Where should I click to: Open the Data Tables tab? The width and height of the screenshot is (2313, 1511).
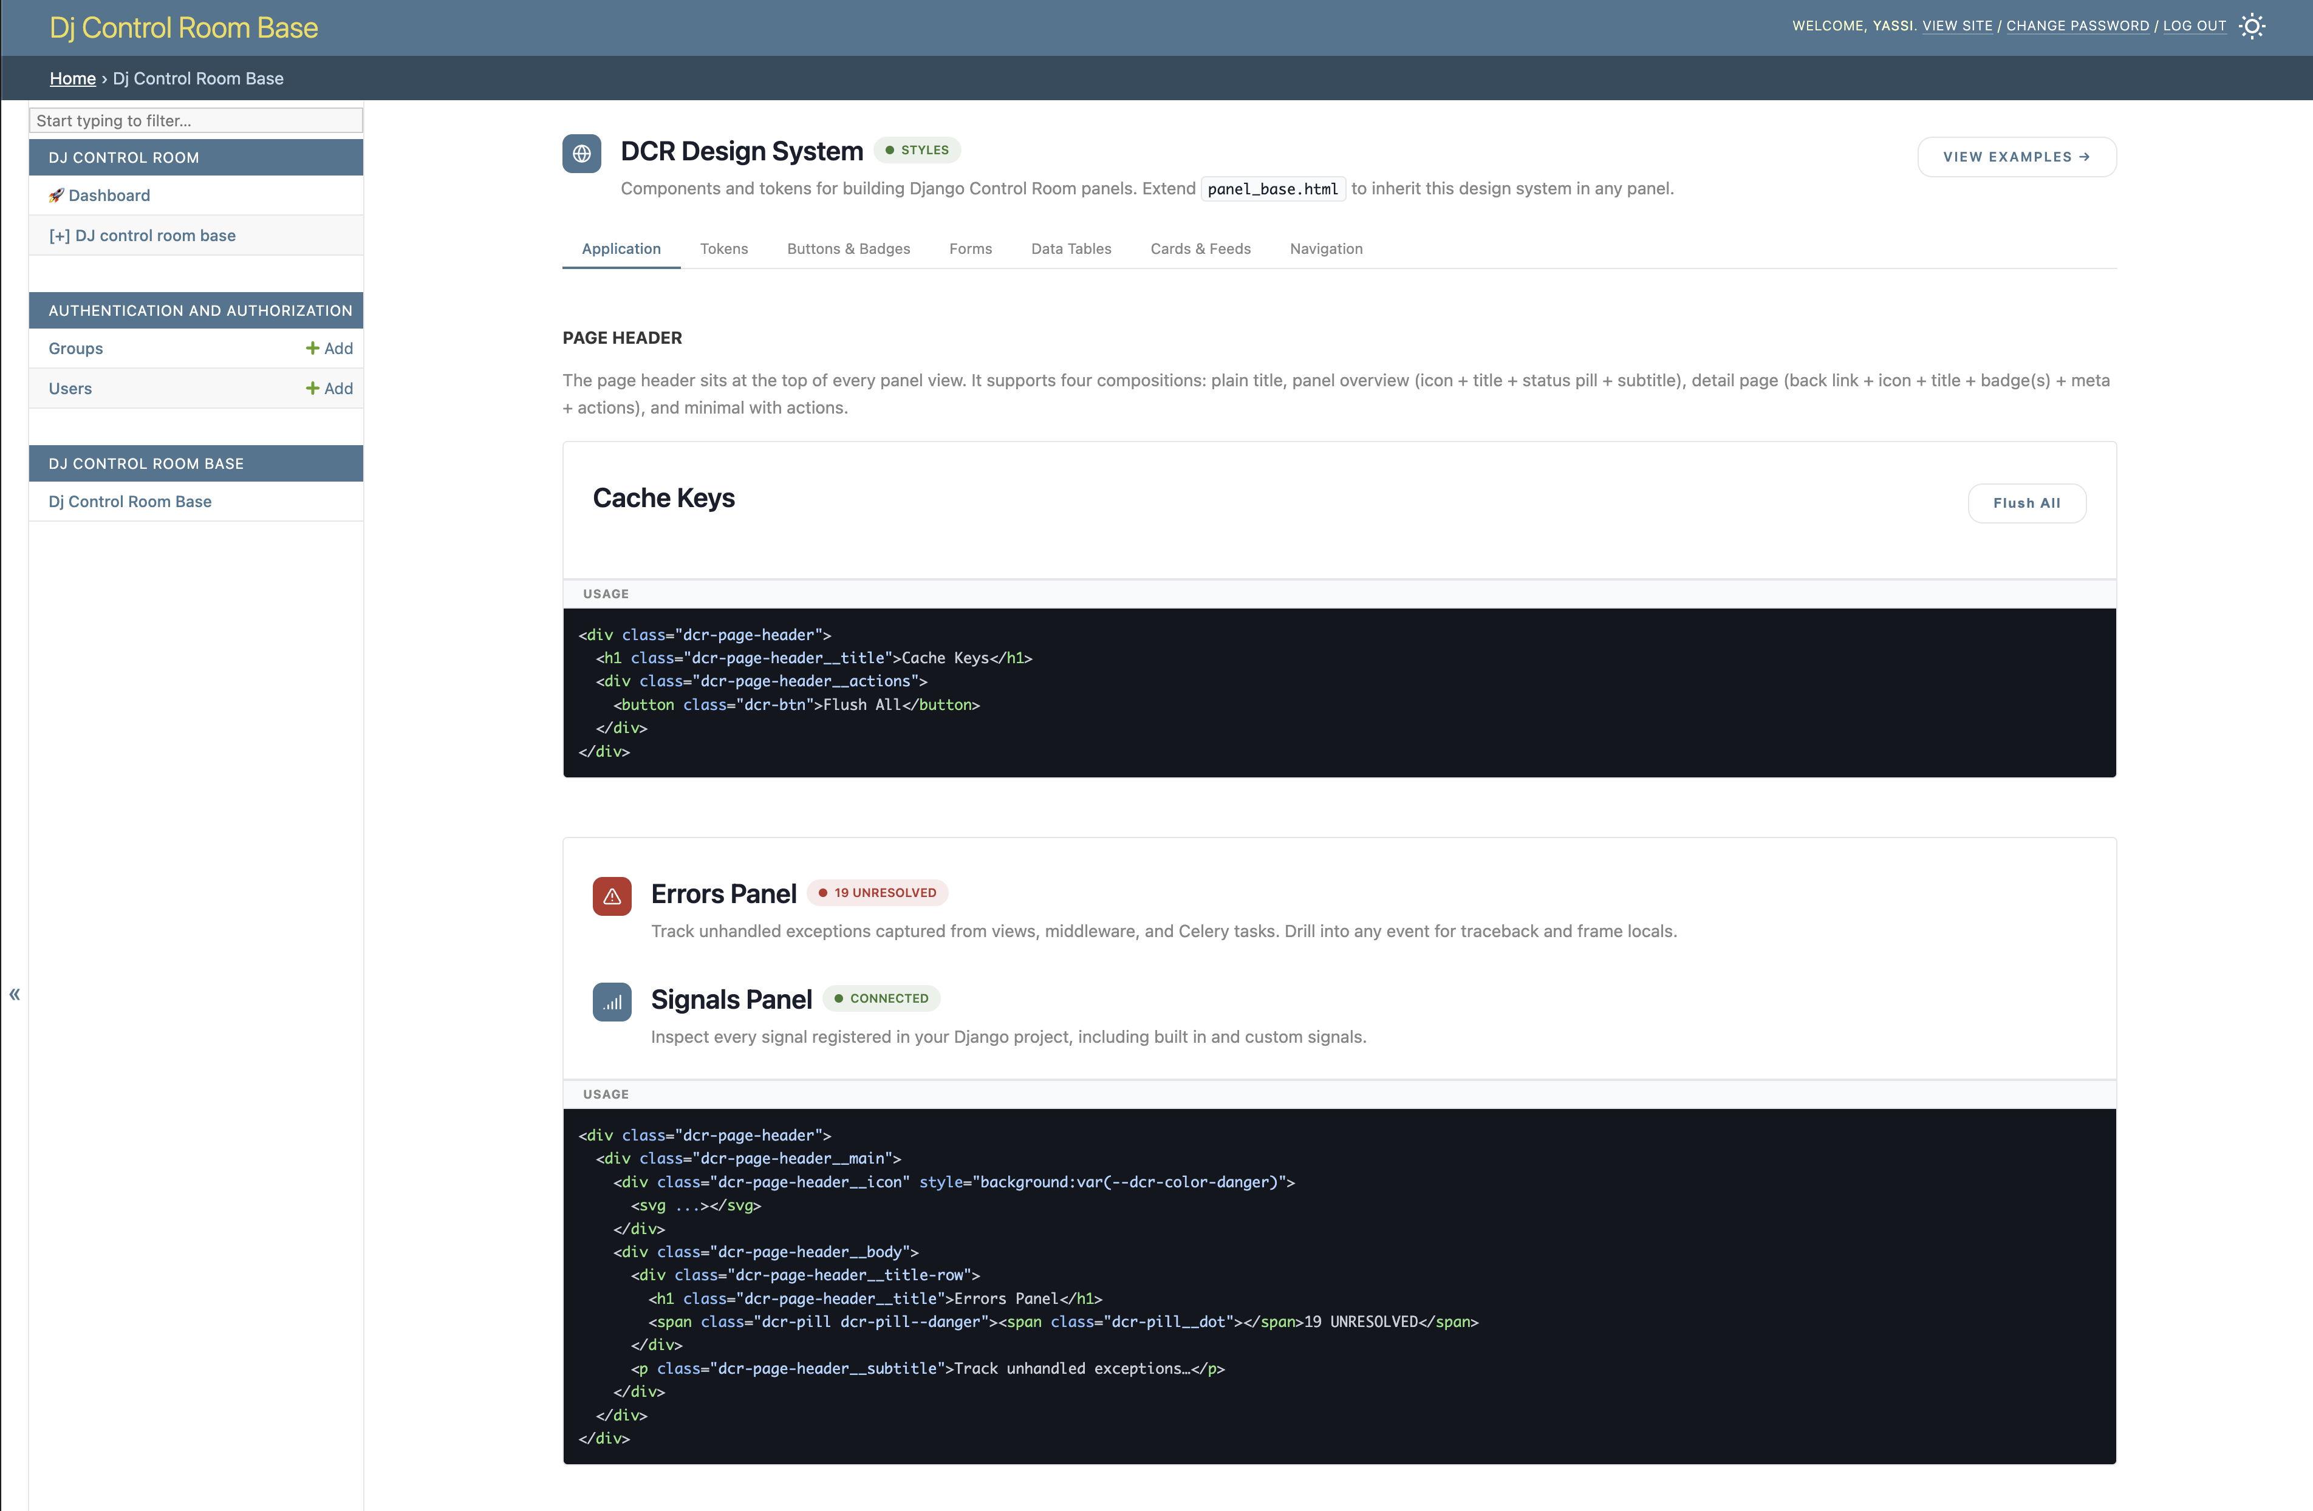(1071, 249)
